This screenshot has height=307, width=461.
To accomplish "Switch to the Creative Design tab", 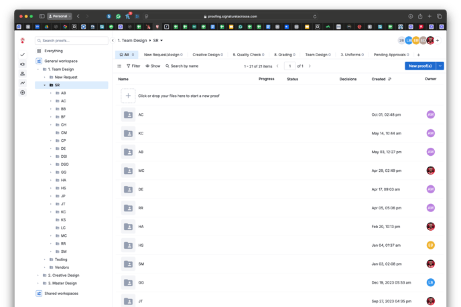I will click(x=207, y=55).
